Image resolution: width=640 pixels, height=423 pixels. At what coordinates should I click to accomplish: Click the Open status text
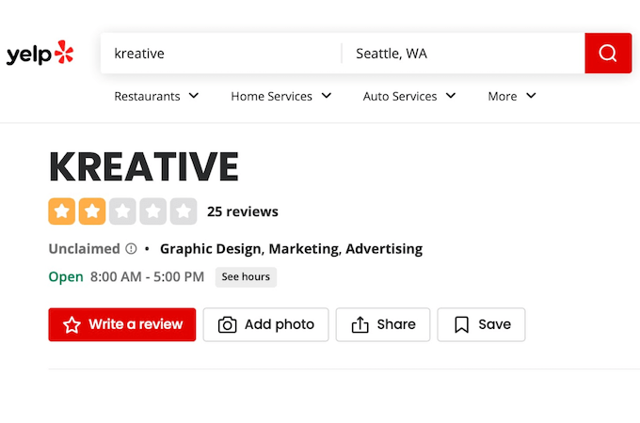click(66, 276)
